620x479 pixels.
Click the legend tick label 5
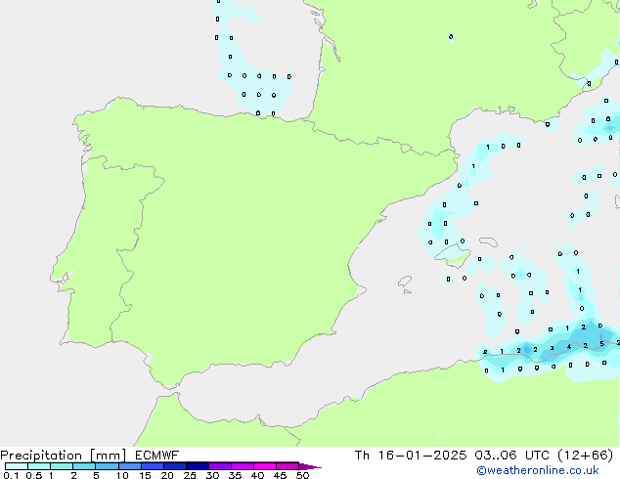(96, 475)
